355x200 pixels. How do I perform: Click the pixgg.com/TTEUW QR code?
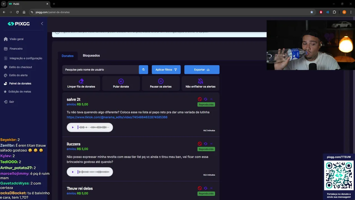pyautogui.click(x=339, y=175)
